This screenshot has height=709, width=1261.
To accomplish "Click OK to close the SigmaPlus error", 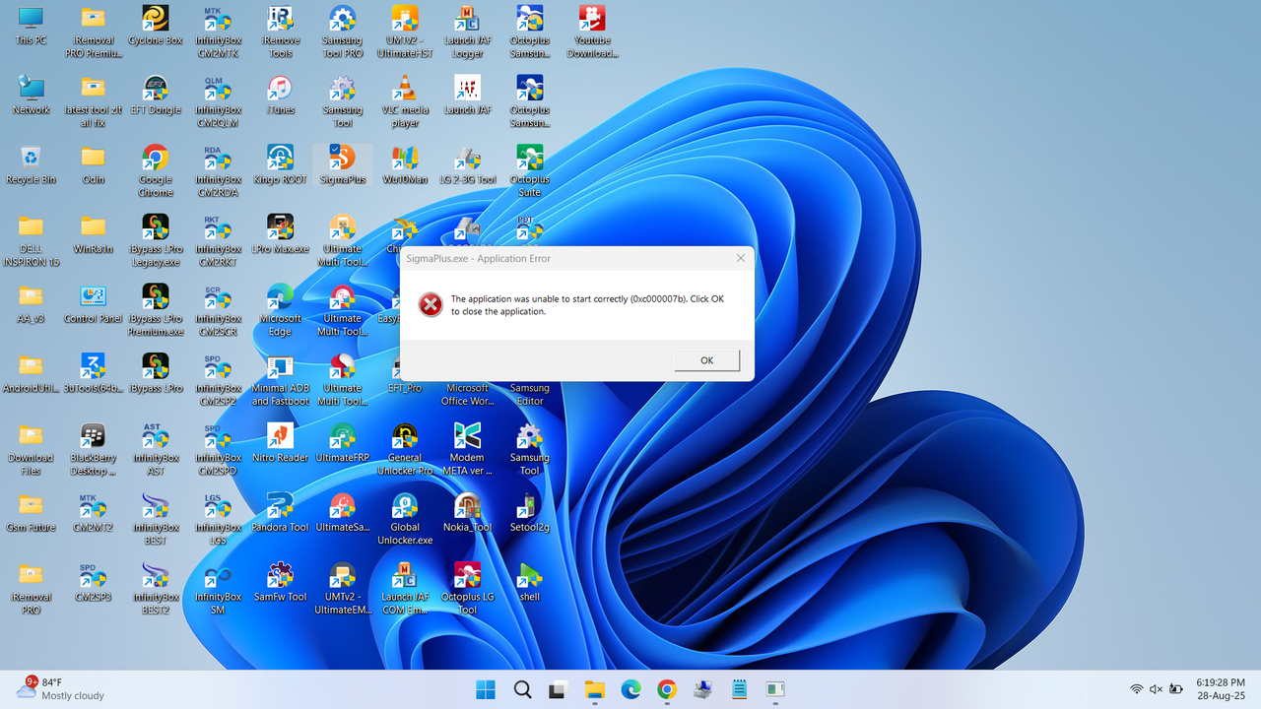I will (x=705, y=359).
